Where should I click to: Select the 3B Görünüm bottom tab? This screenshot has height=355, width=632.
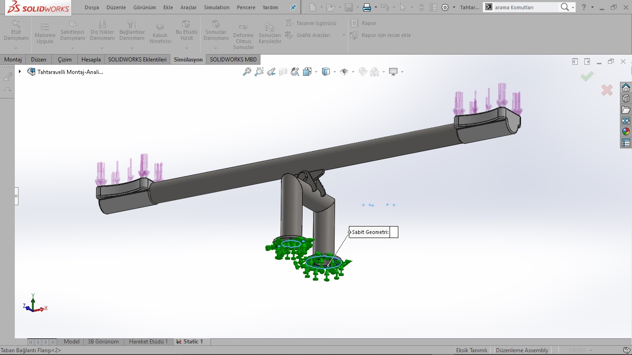click(103, 342)
